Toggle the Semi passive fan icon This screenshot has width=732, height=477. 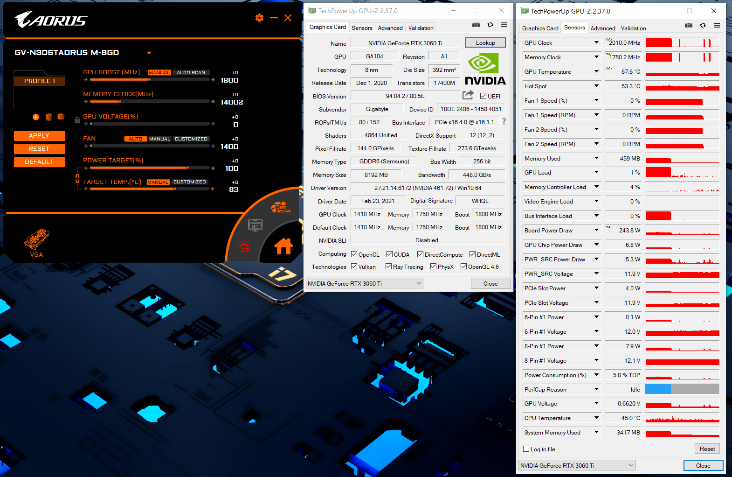coord(281,208)
